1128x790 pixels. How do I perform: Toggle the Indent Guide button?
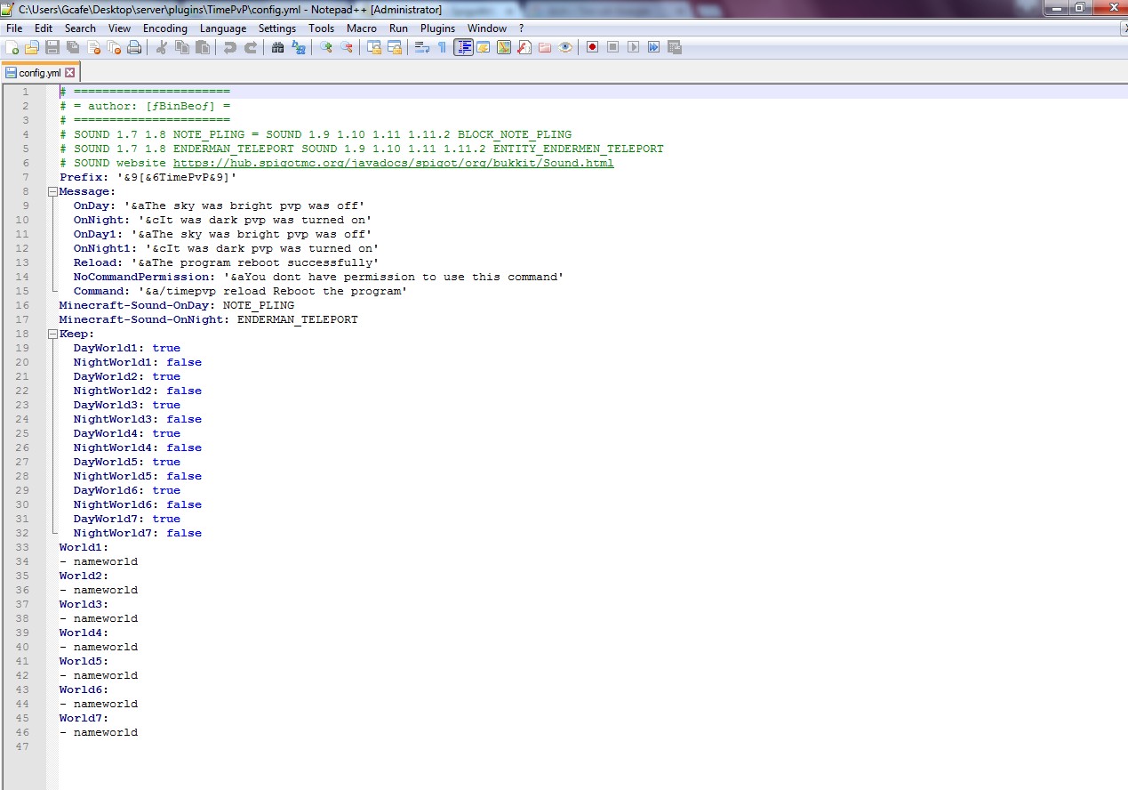[463, 47]
